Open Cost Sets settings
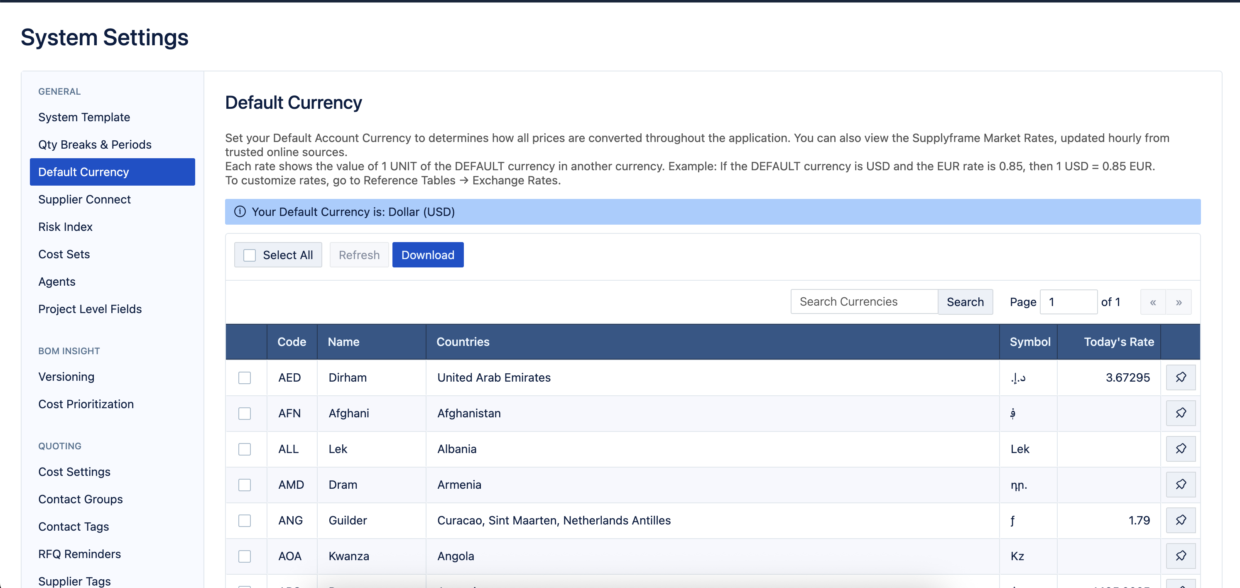1240x588 pixels. point(112,254)
